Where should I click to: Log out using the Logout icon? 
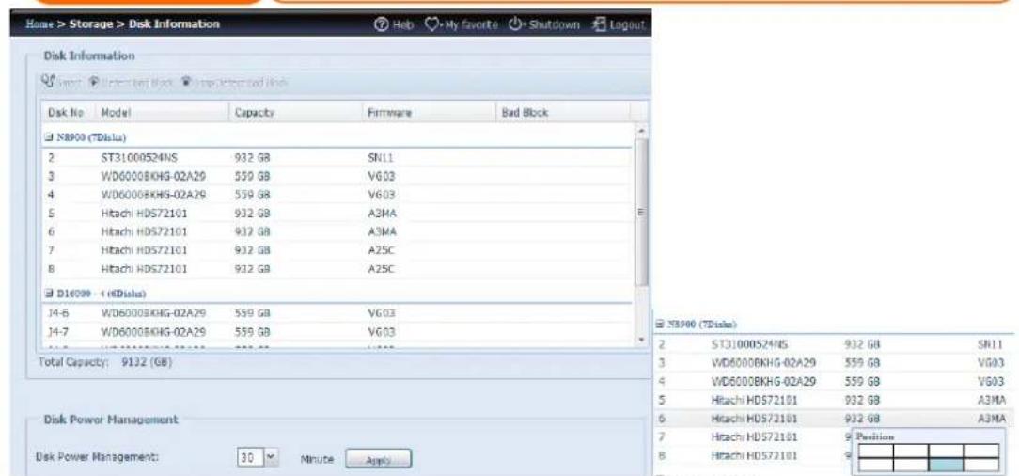(x=619, y=24)
